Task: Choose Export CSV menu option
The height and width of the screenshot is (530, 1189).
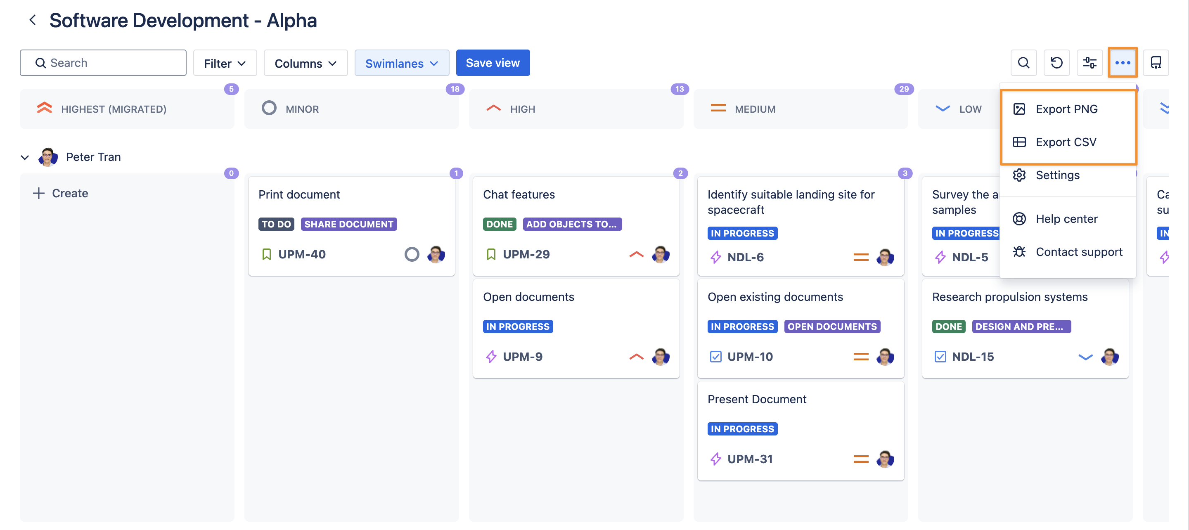Action: (x=1065, y=142)
